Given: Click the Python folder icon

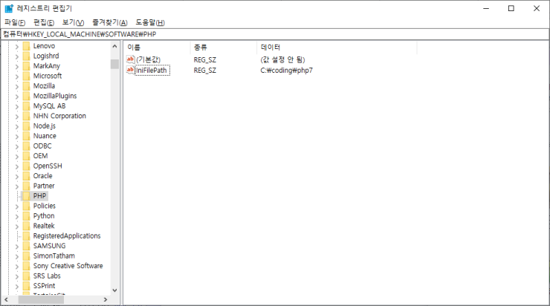Looking at the screenshot, I should pyautogui.click(x=26, y=216).
